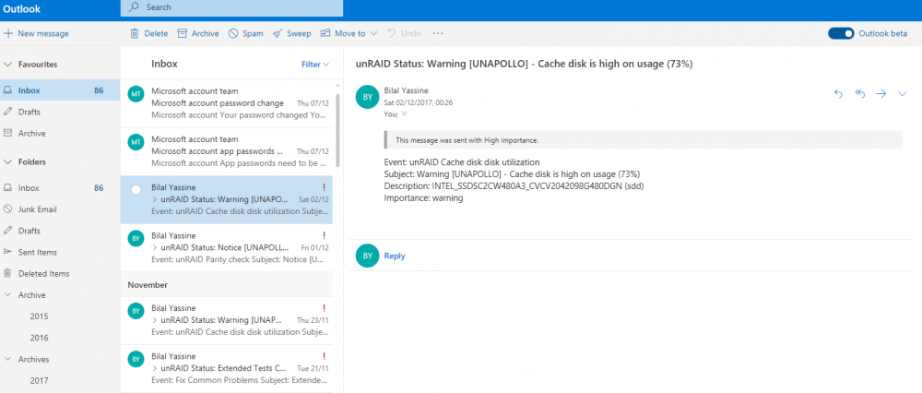Screen dimensions: 922x393
Task: Click the Search input field
Action: 231,7
